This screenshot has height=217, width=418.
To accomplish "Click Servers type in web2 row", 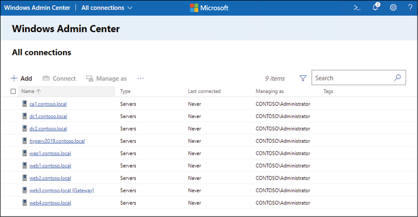I will click(x=128, y=178).
